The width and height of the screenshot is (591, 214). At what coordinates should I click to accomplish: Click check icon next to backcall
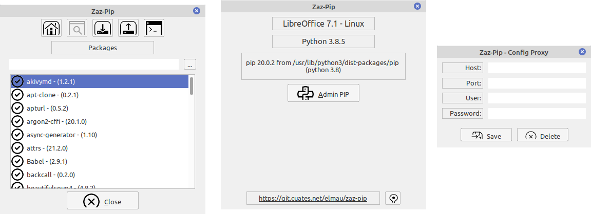(17, 175)
